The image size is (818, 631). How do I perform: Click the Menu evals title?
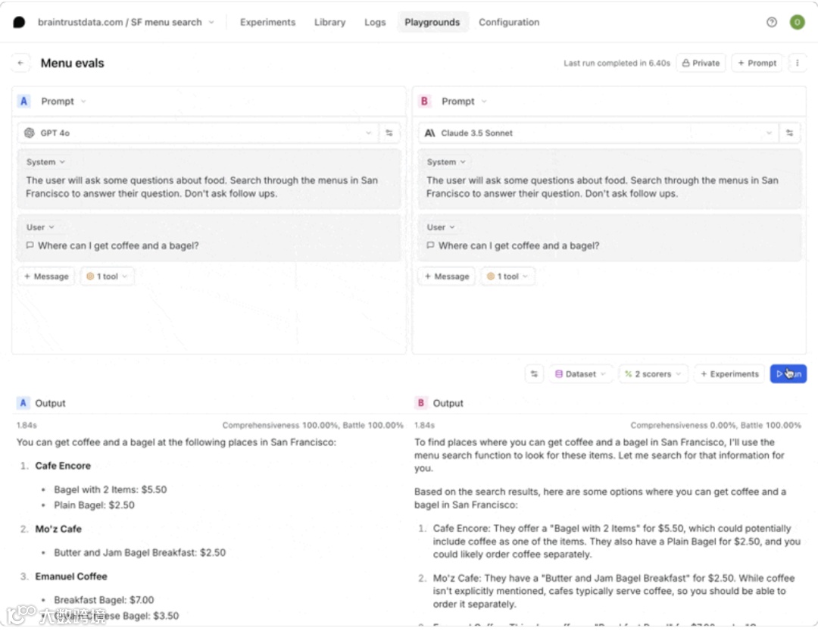73,63
